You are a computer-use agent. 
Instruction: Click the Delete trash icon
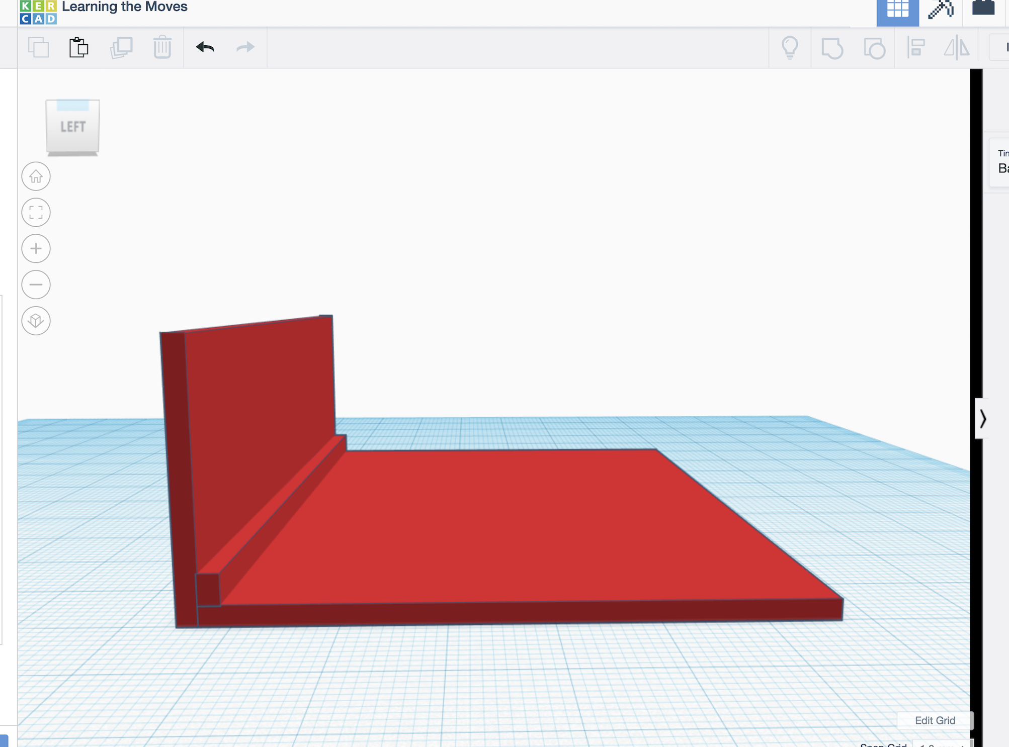point(162,47)
